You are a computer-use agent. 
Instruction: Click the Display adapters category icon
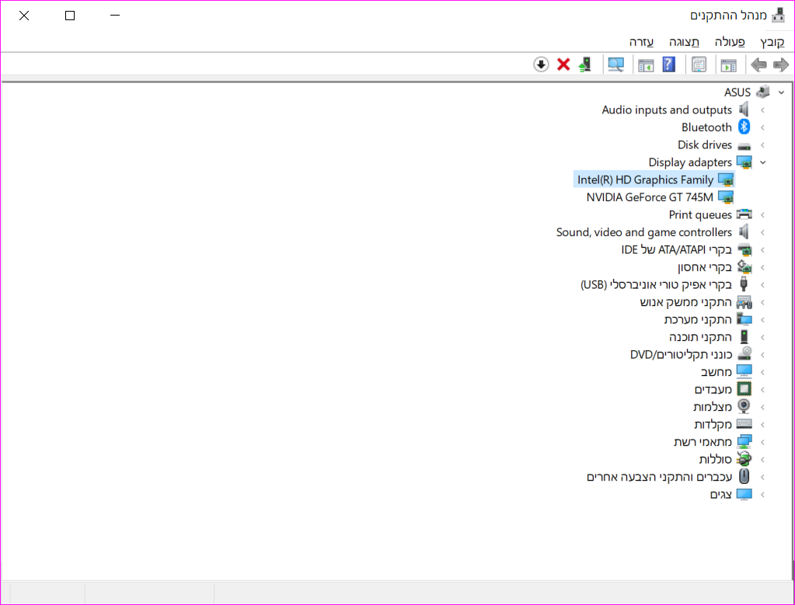click(x=744, y=162)
